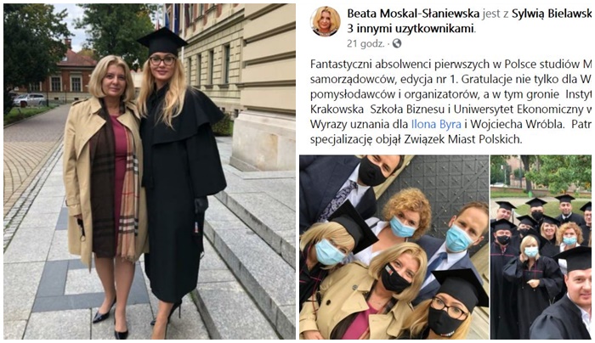
Task: Open Beata Moskal-Słaniewska profile name link
Action: 413,14
